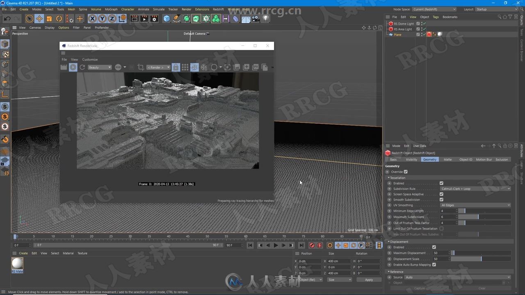Open Node Space dropdown
This screenshot has height=295, width=525.
(x=434, y=9)
